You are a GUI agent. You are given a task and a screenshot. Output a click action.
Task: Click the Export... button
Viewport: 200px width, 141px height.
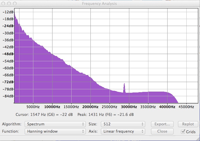[162, 124]
